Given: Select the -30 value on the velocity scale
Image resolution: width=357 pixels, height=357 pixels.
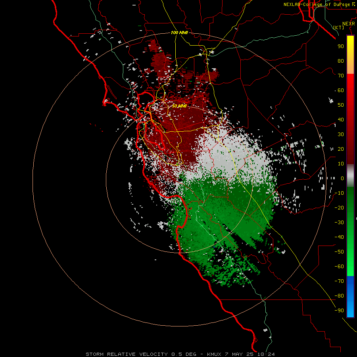Looking at the screenshot, I should [339, 223].
